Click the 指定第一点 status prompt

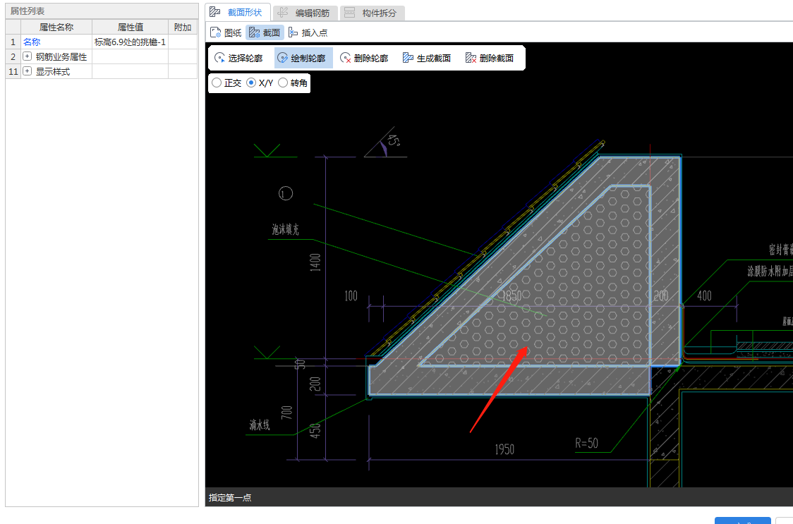point(230,497)
